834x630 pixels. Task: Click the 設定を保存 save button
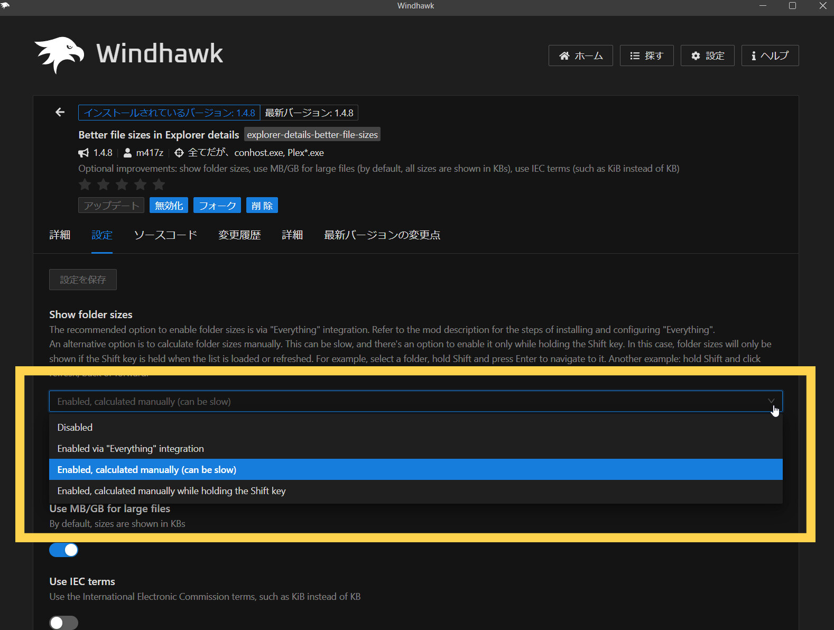[x=83, y=280]
